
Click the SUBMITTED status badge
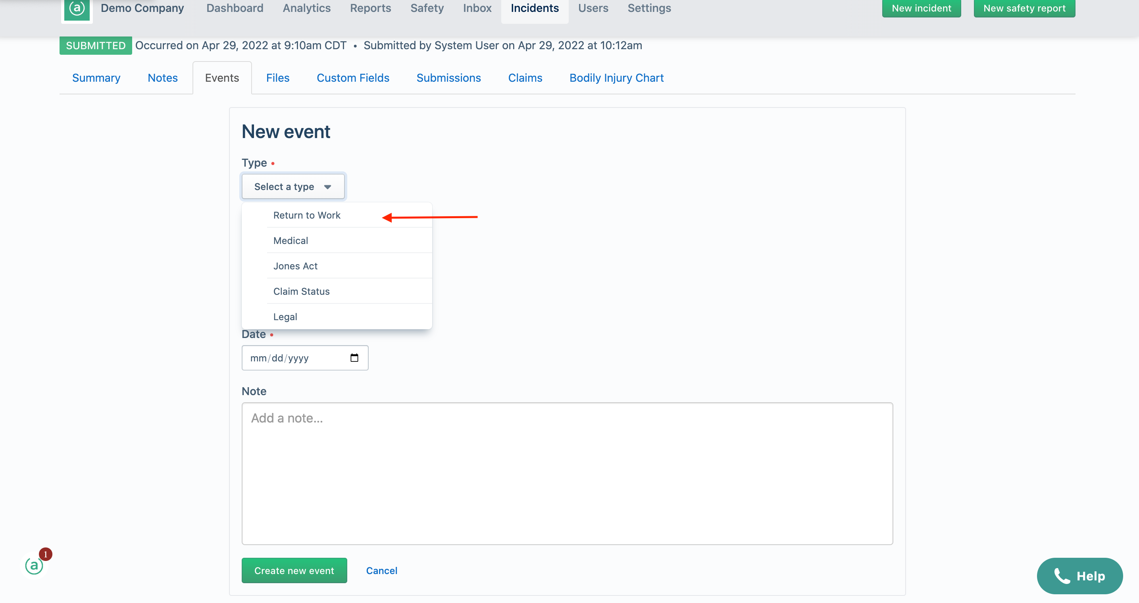pos(96,46)
